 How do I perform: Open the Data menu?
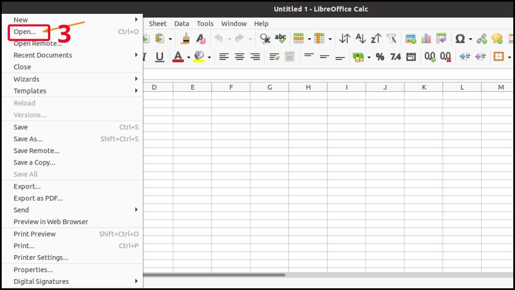pos(182,24)
